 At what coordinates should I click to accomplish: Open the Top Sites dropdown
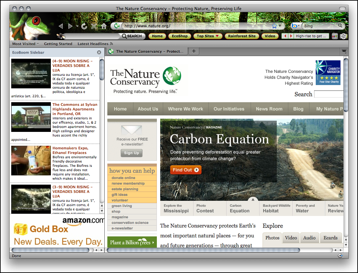click(x=207, y=36)
